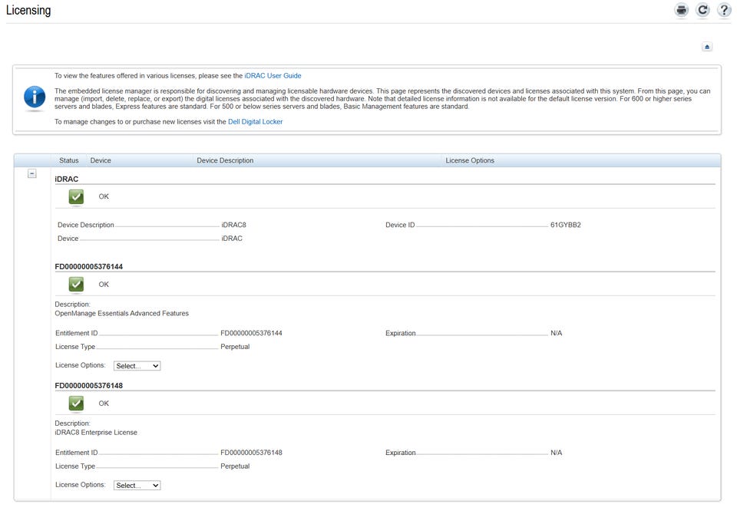Click the iDRAC8 device description value
737x514 pixels.
233,225
